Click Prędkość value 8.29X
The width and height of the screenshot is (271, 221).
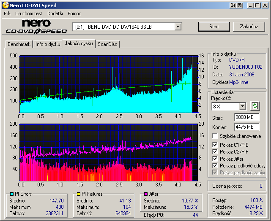(x=256, y=213)
